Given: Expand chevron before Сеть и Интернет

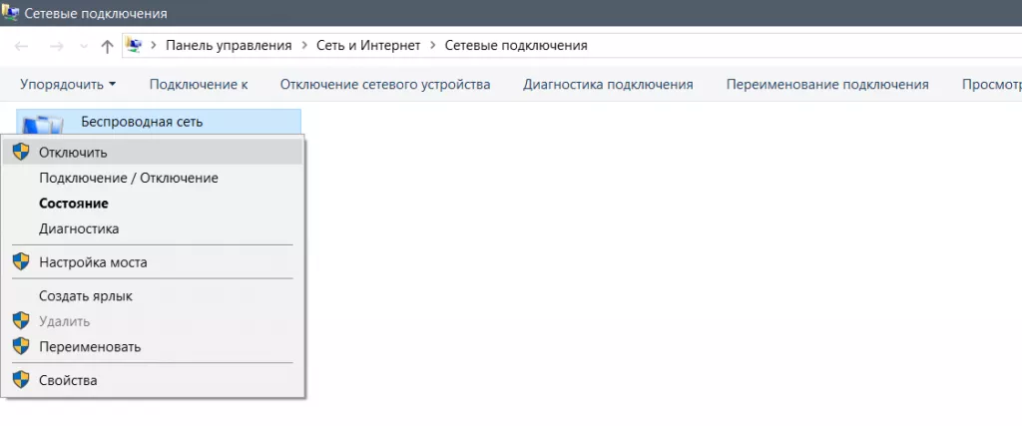Looking at the screenshot, I should tap(304, 46).
